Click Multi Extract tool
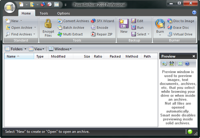This screenshot has height=138, width=200. pyautogui.click(x=70, y=34)
